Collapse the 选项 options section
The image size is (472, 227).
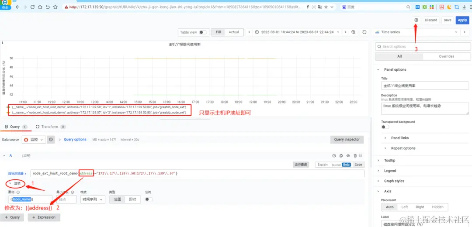pos(15,183)
